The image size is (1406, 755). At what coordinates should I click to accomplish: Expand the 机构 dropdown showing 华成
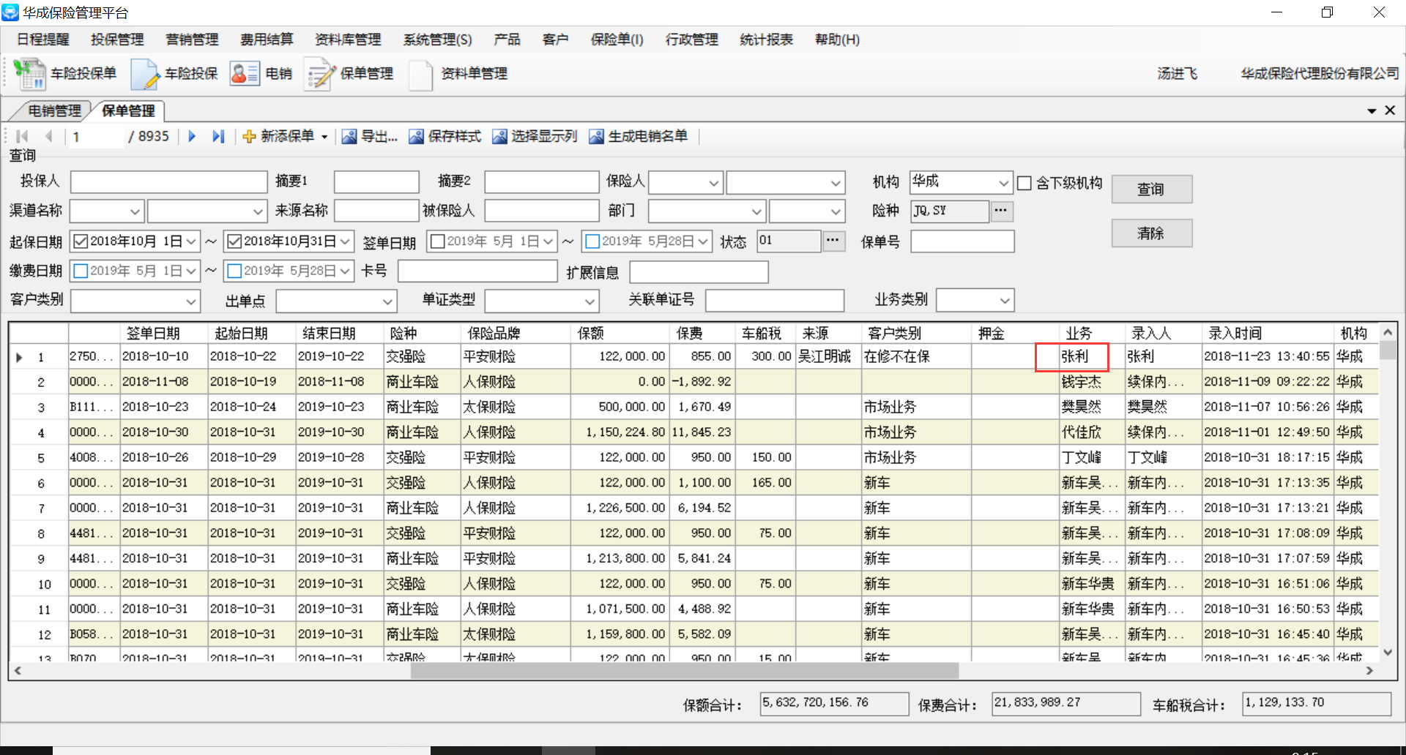coord(1003,183)
